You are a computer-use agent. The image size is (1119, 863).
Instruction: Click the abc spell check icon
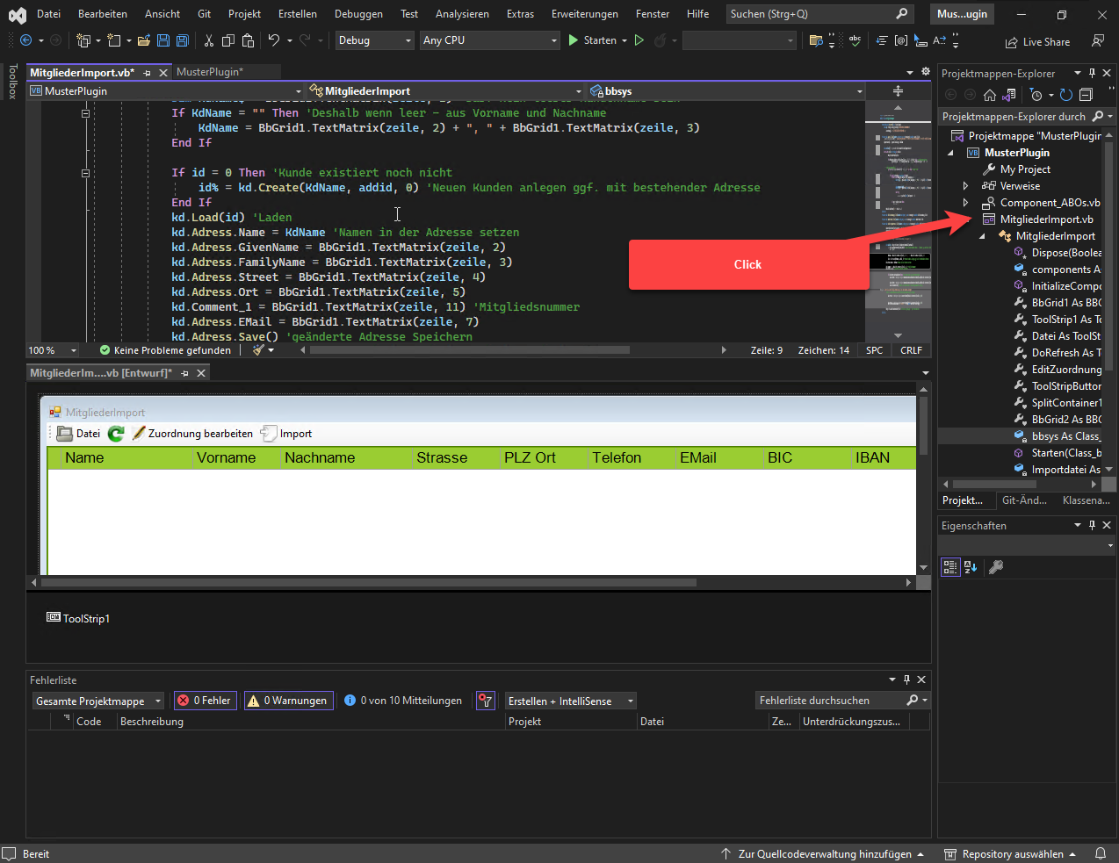tap(855, 40)
